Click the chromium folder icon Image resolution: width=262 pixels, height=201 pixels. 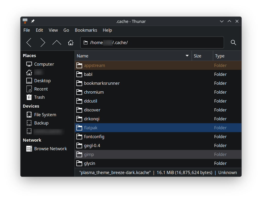(x=79, y=92)
